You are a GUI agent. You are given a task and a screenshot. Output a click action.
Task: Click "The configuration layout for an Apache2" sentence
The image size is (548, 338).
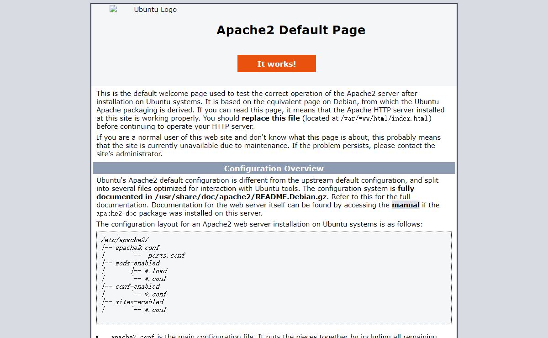259,224
